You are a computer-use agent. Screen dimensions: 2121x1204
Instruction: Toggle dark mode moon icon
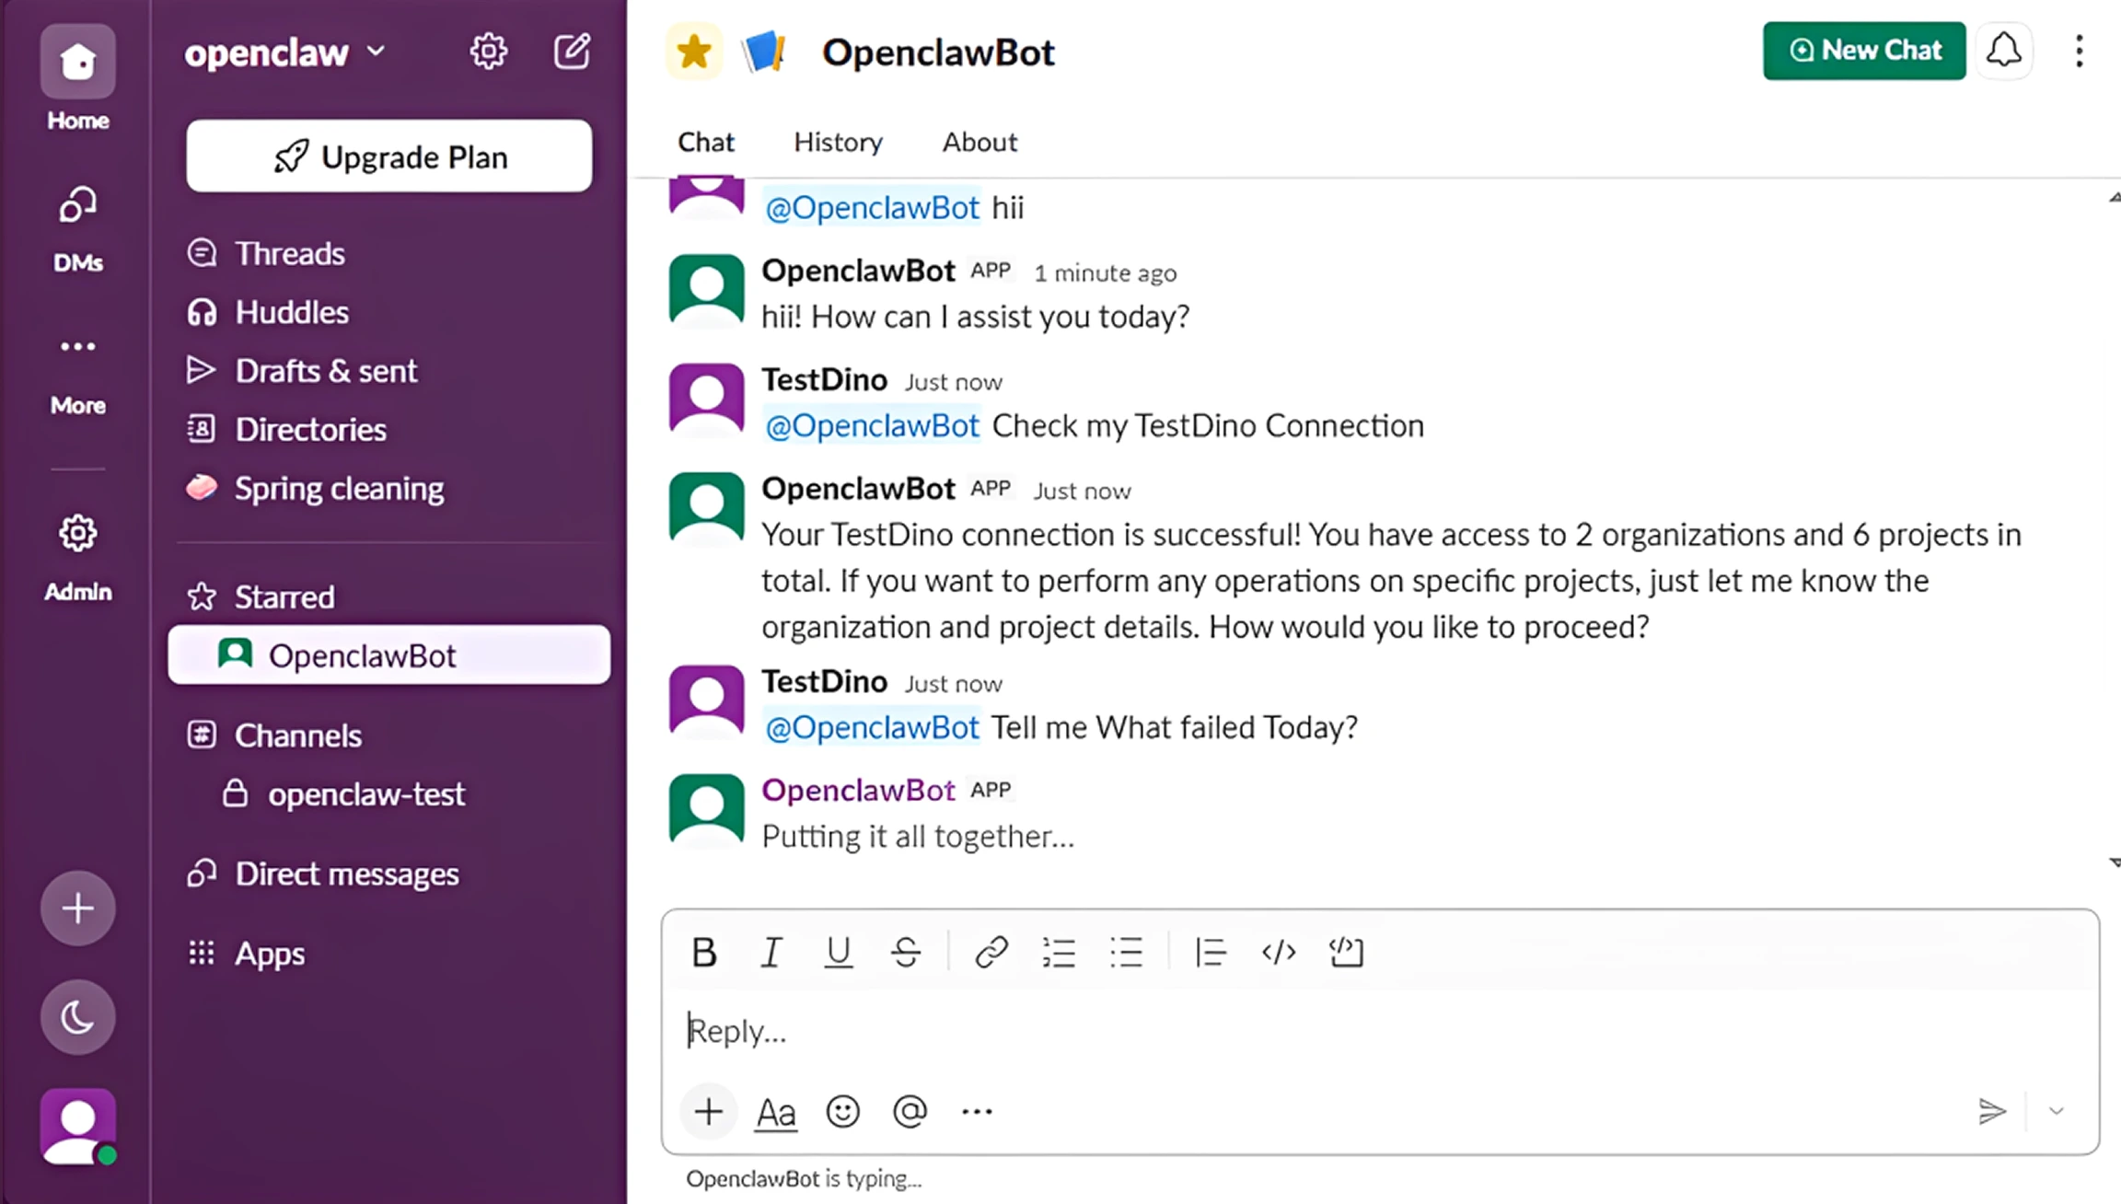[77, 1017]
